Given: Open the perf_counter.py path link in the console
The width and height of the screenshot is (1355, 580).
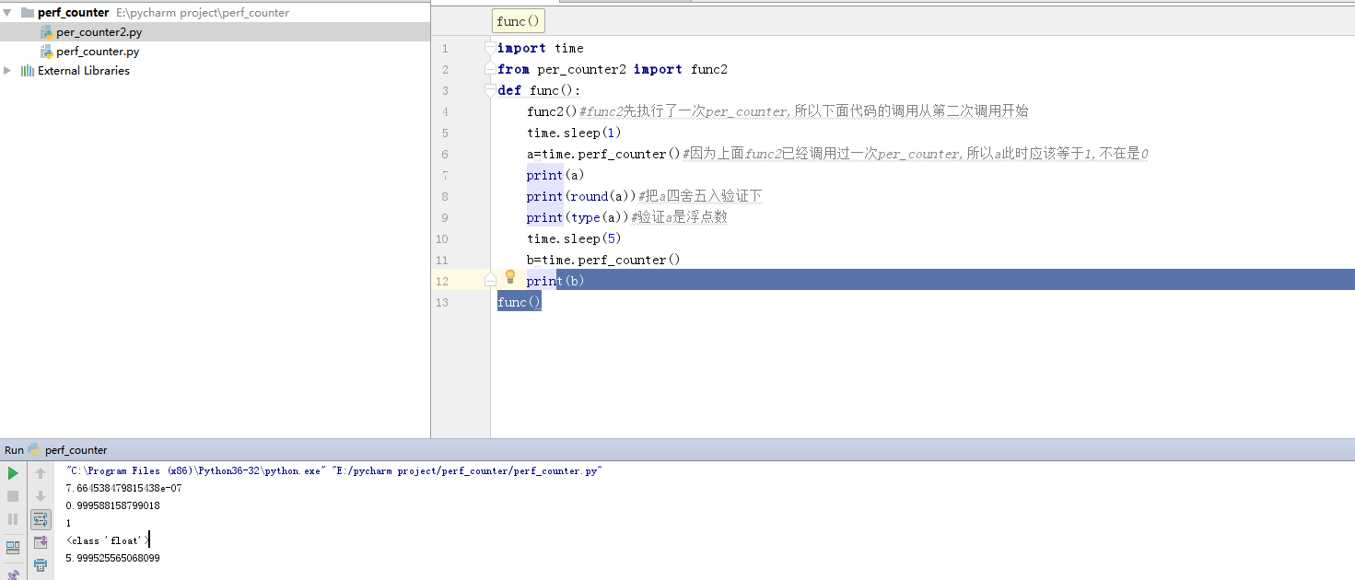Looking at the screenshot, I should [466, 470].
